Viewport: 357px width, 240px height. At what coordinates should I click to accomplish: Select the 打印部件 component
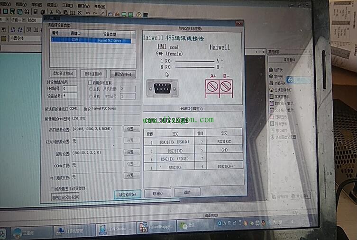(279, 130)
